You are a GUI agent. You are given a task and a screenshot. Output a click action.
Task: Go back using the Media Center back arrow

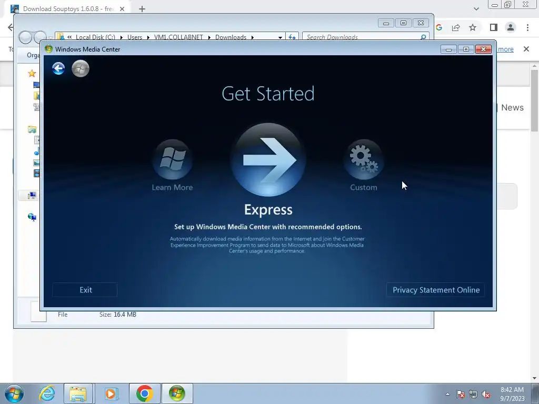point(58,68)
